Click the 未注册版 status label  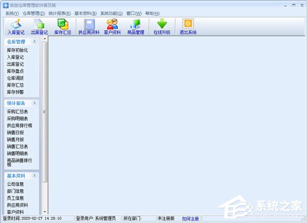pos(166,218)
